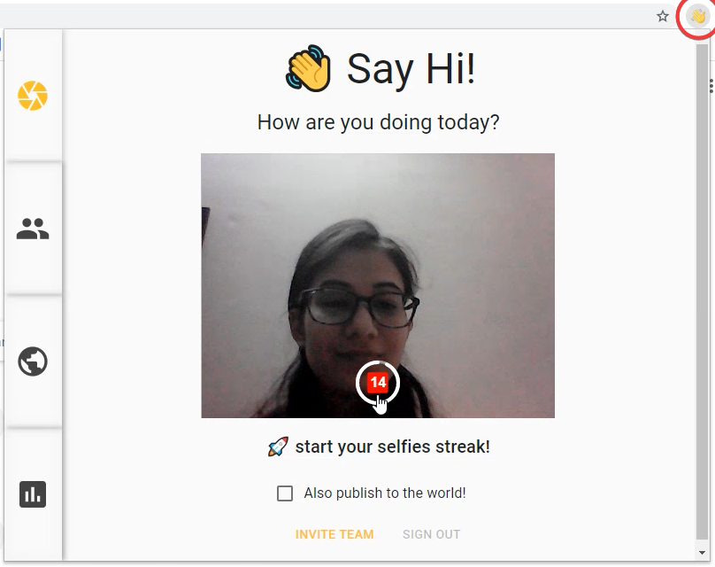The image size is (715, 567).
Task: Enable 'Also publish to the world!' checkbox
Action: click(285, 493)
